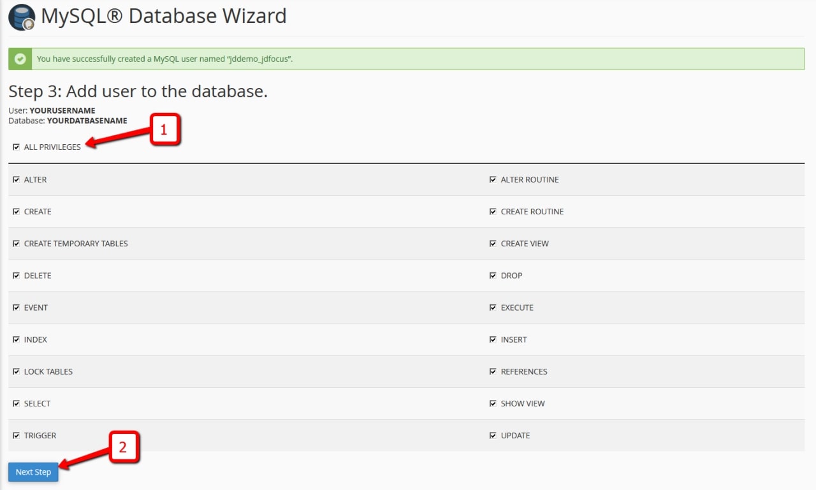The width and height of the screenshot is (816, 490).
Task: Click the green success checkmark icon
Action: click(x=21, y=59)
